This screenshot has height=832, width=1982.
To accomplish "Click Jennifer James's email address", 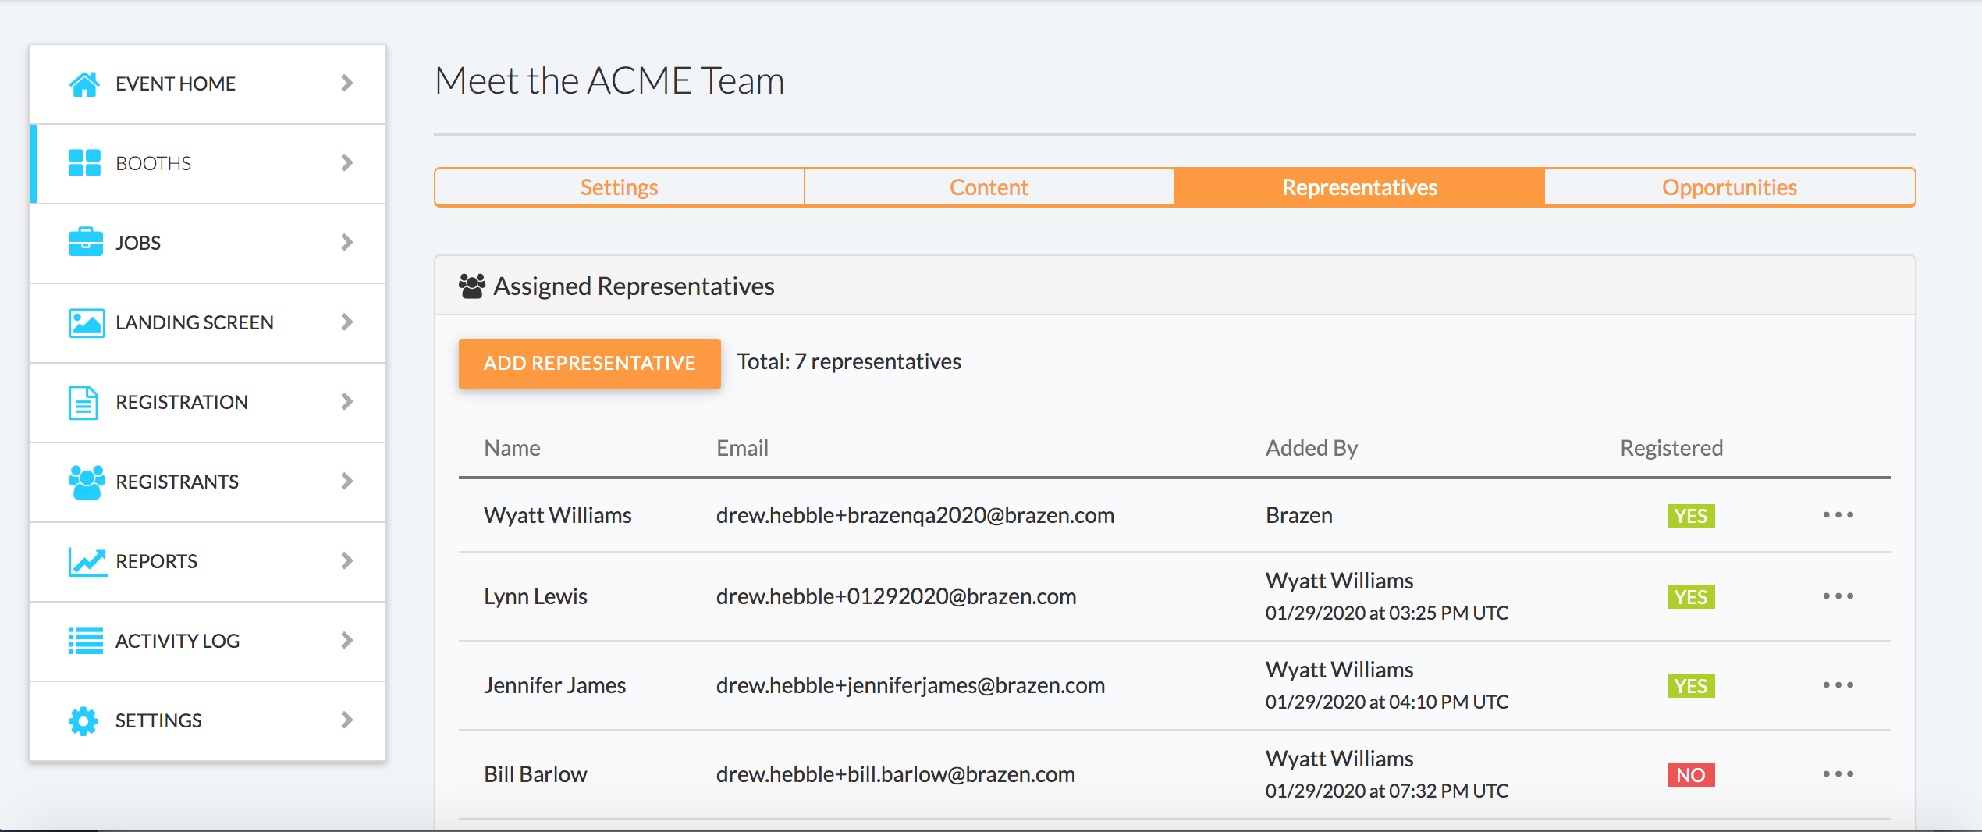I will (x=910, y=685).
